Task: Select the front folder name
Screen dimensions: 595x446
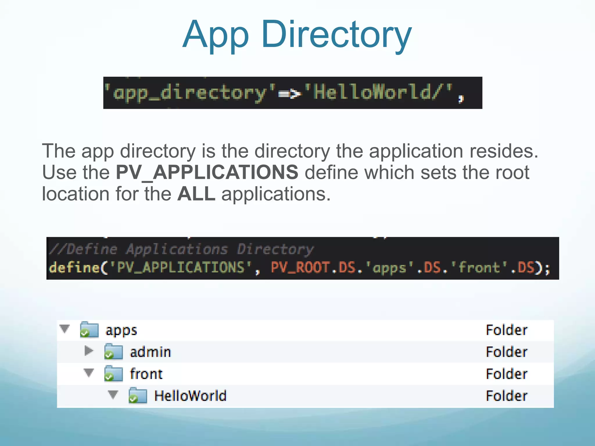Action: pyautogui.click(x=146, y=374)
